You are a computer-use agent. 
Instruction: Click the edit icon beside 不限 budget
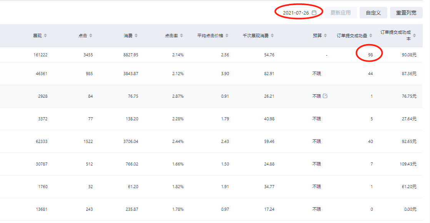pos(325,96)
